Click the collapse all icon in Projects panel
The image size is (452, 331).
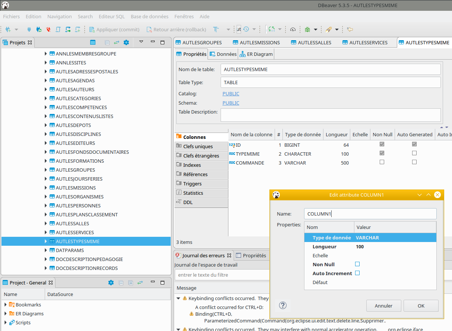(107, 42)
